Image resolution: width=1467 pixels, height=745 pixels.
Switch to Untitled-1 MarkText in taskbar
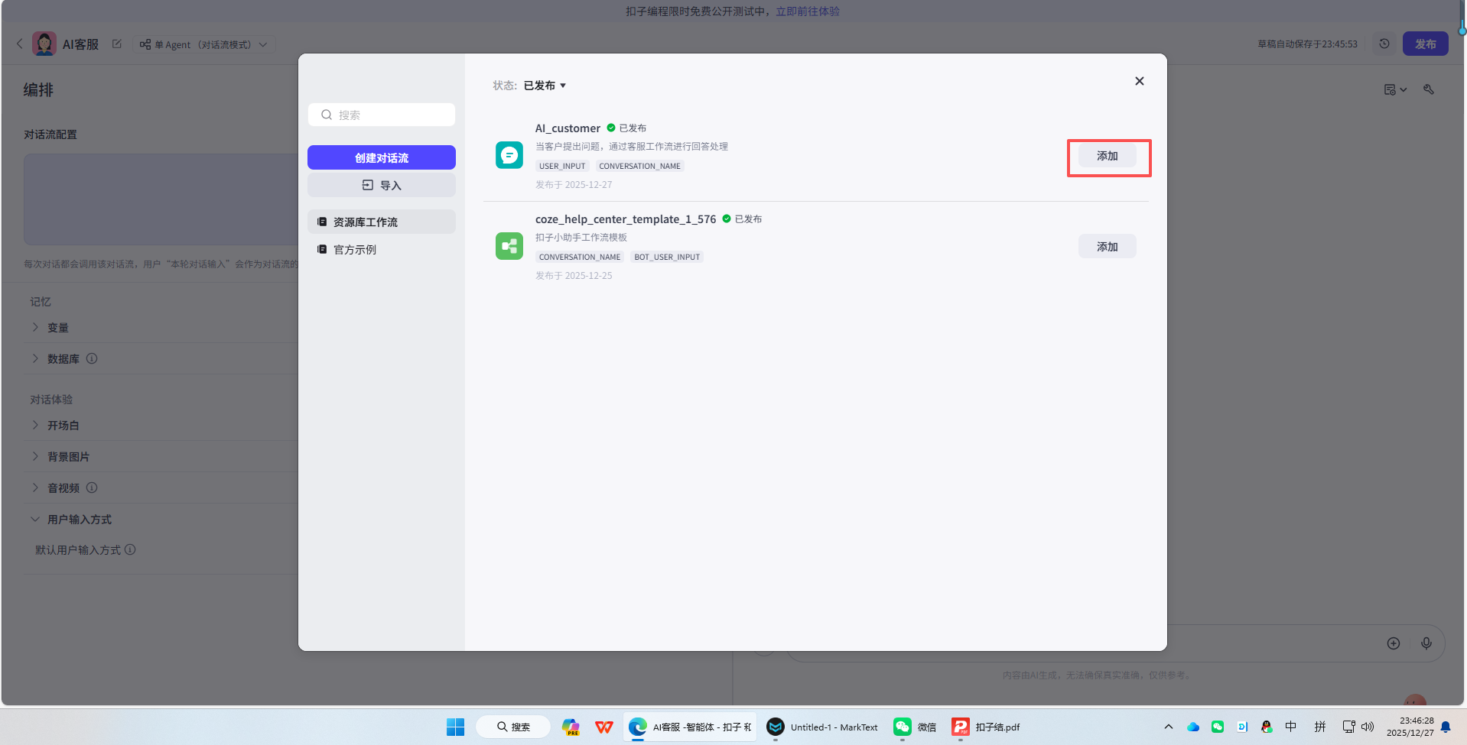(822, 727)
